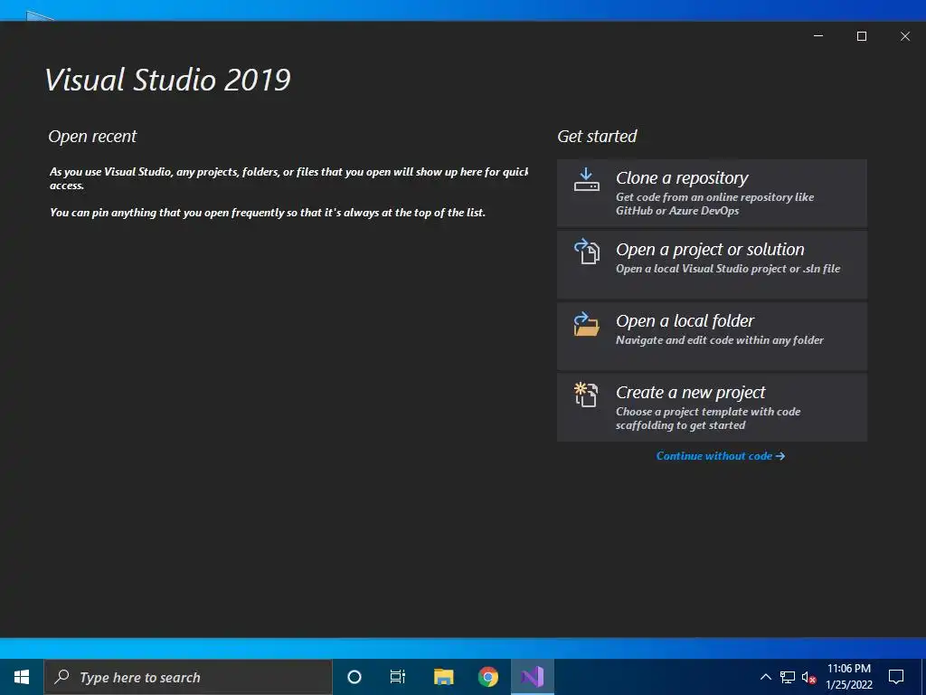Click 'Choose a project template with code' description
The height and width of the screenshot is (695, 926).
(708, 418)
